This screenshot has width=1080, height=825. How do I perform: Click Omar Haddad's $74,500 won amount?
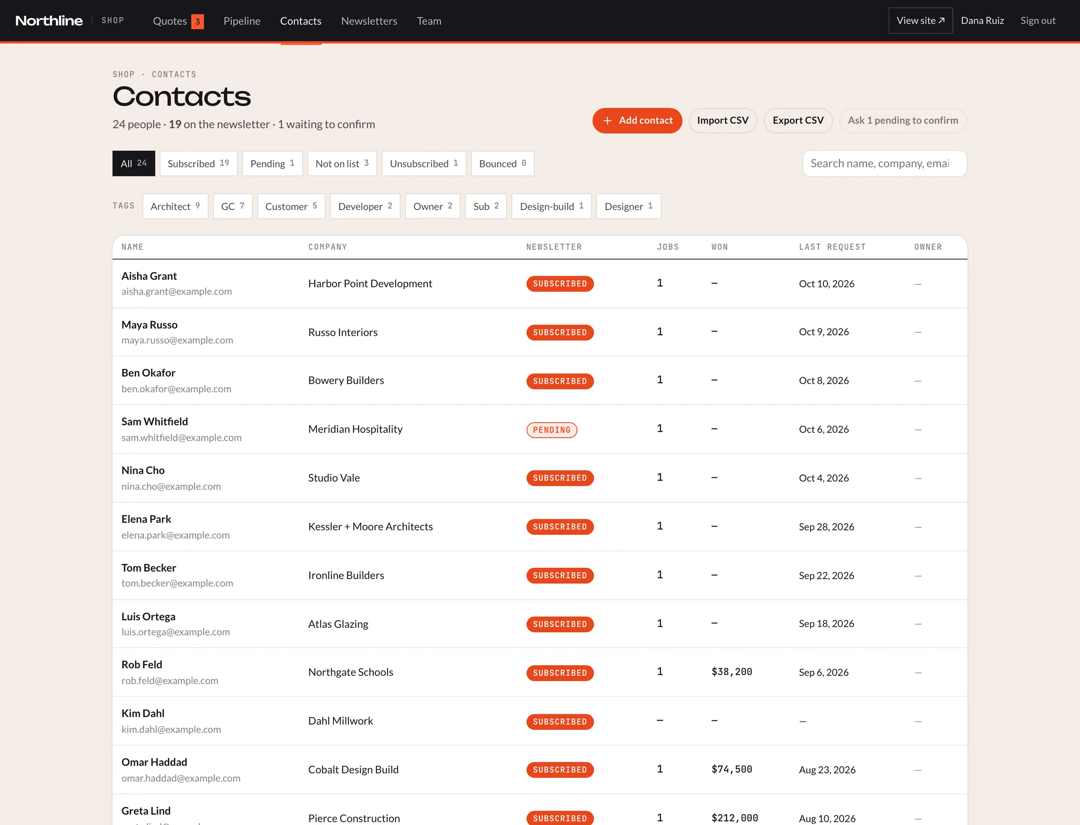[731, 770]
